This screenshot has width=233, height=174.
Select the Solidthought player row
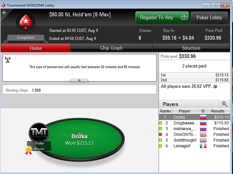[194, 140]
